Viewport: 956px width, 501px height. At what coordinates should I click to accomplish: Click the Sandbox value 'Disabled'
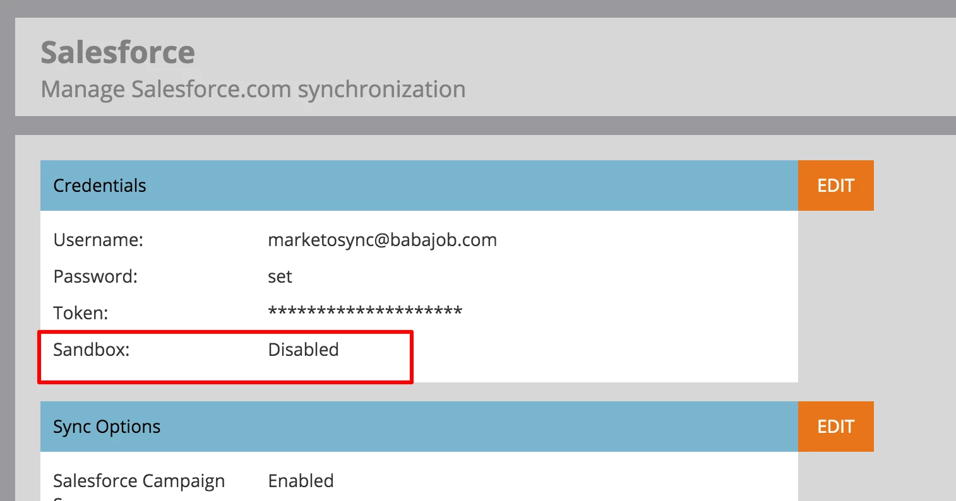303,350
